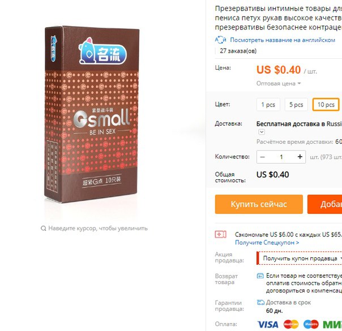Open the shipping options dropdown arrow
Image resolution: width=342 pixels, height=331 pixels.
(x=262, y=132)
